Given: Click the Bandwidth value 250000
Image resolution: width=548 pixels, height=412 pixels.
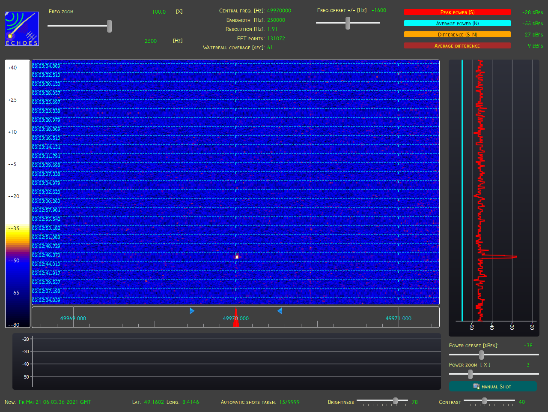Looking at the screenshot, I should point(276,20).
